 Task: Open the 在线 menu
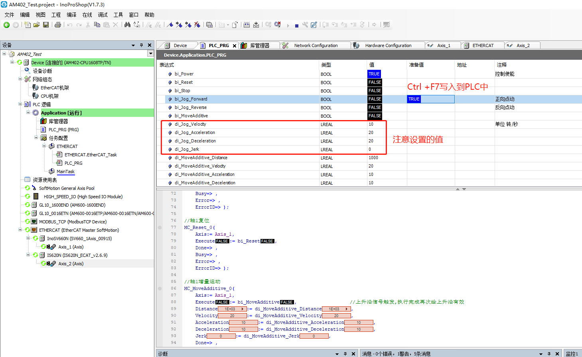coord(87,15)
